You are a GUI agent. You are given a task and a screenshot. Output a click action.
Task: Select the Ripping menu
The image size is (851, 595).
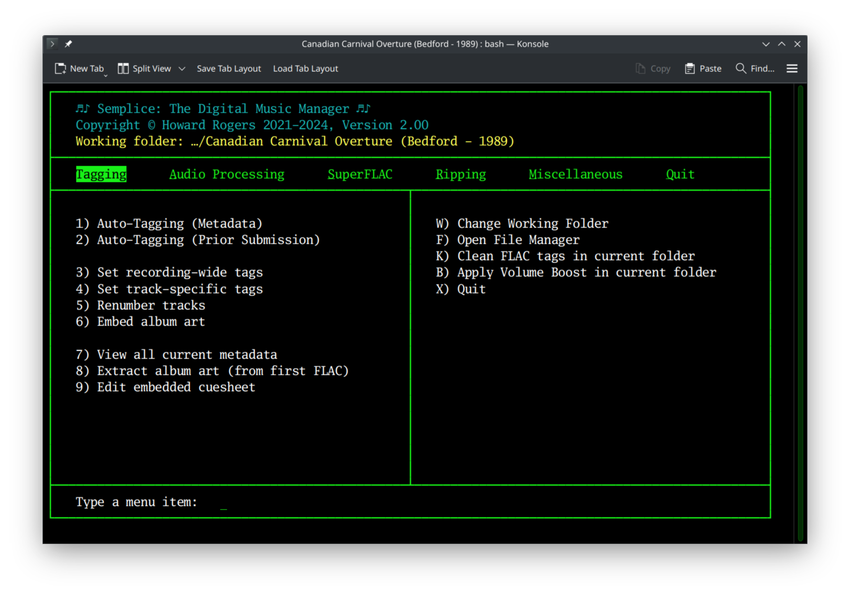coord(460,174)
